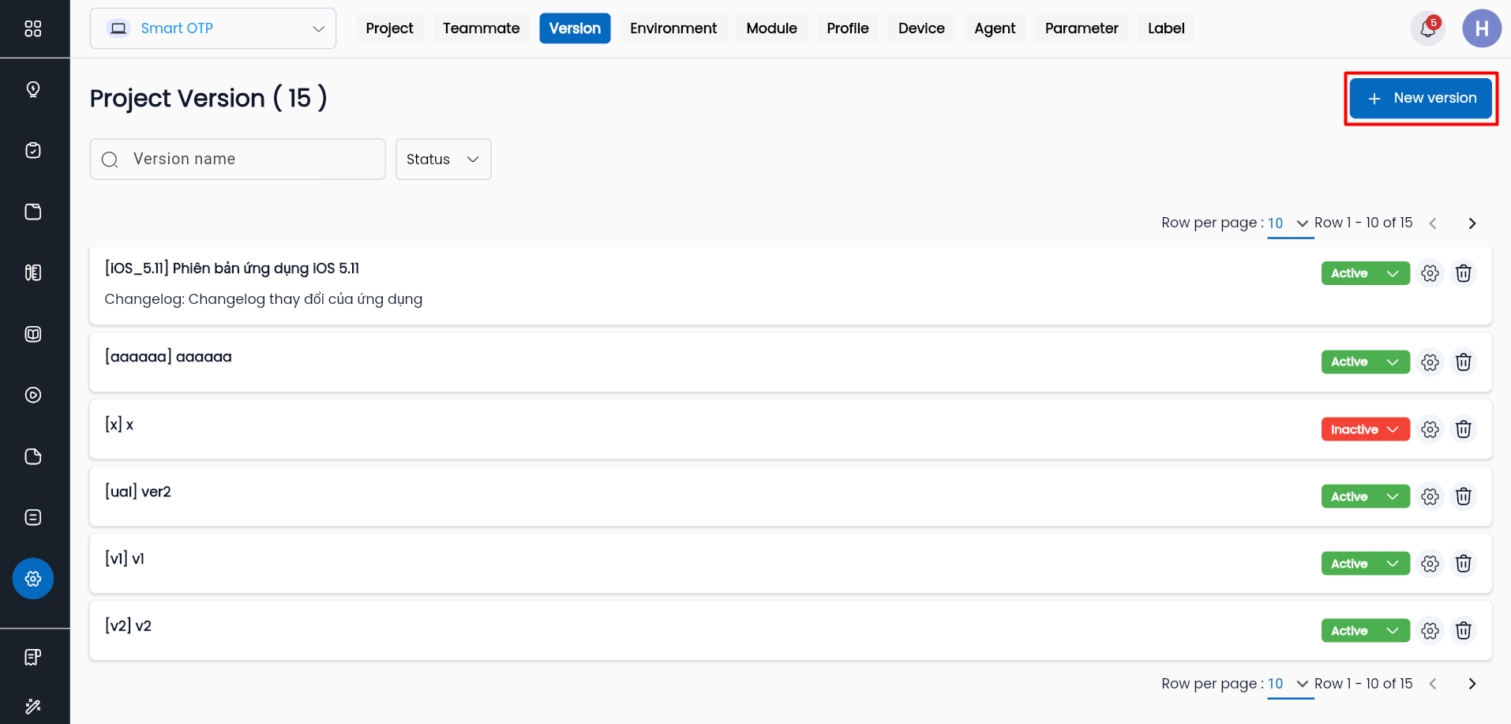Click the New version button

[1420, 98]
